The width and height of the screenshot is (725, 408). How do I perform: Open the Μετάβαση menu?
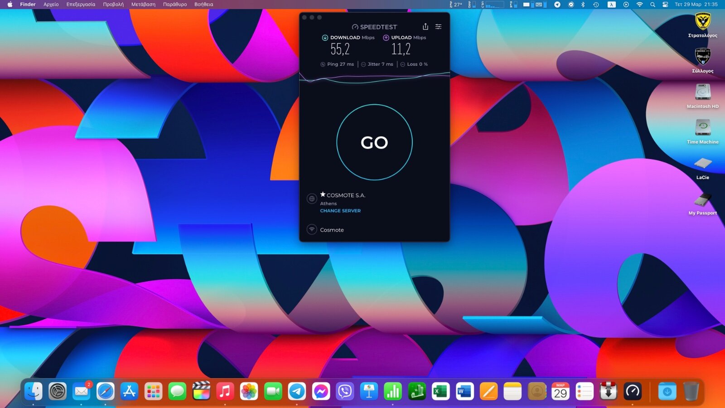(143, 5)
